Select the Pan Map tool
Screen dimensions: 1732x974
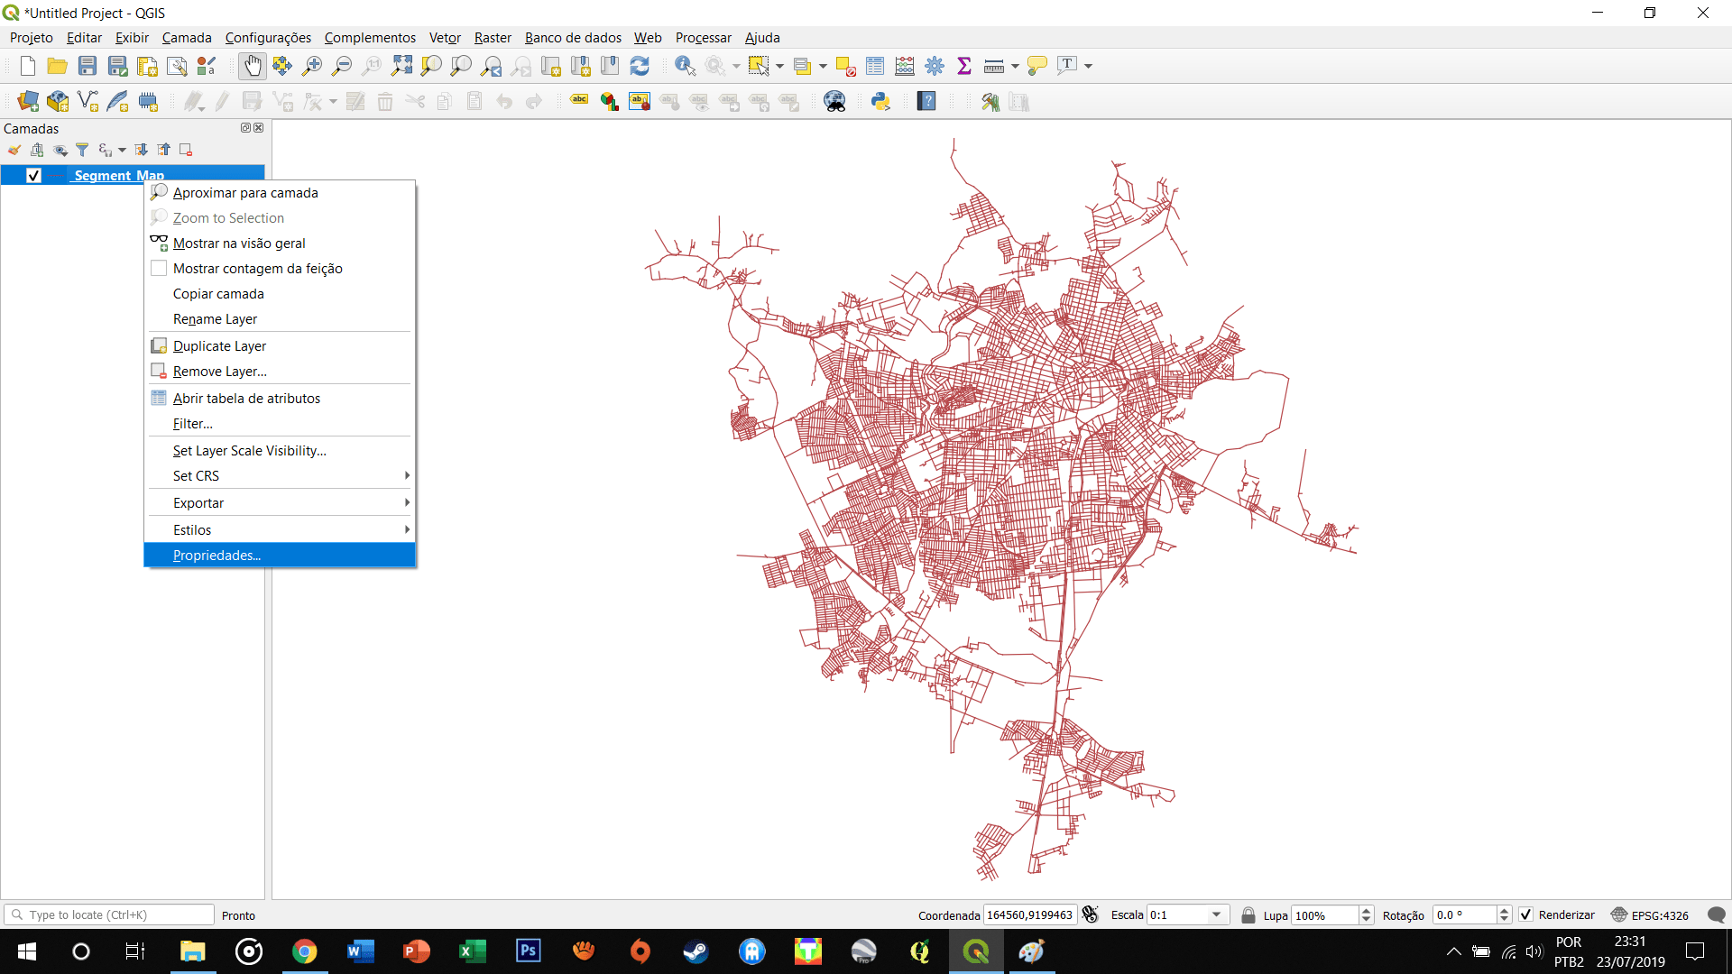tap(252, 65)
